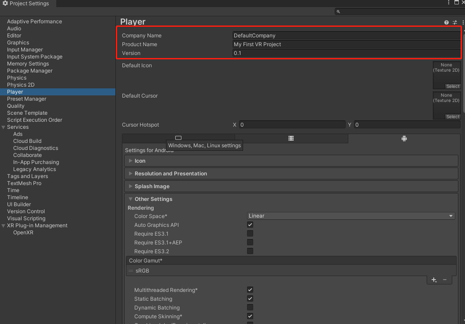
Task: Select OpenXR under XR Plug-in Management
Action: (23, 233)
